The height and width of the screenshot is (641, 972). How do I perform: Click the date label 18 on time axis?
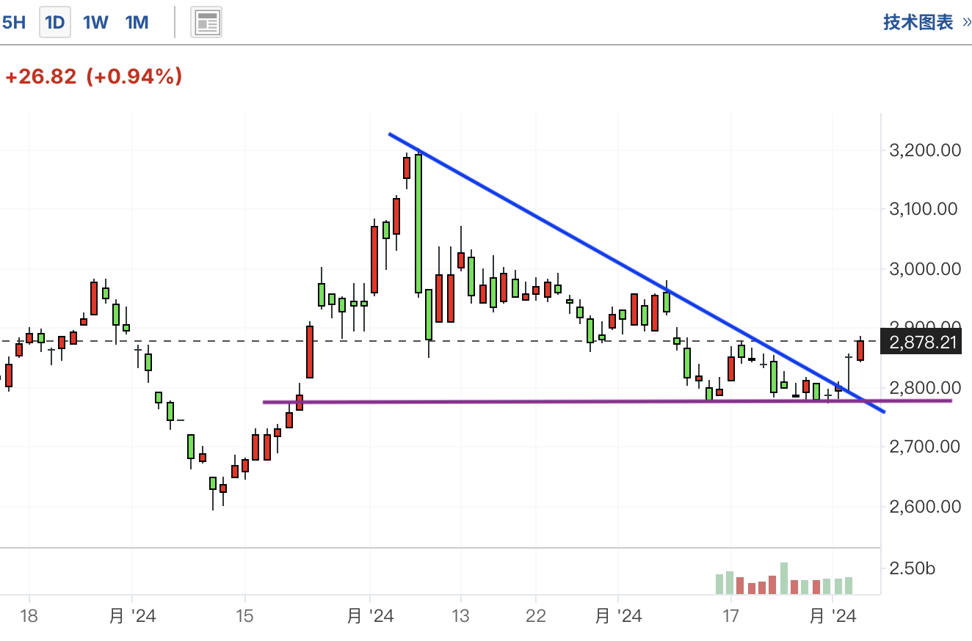[x=29, y=615]
